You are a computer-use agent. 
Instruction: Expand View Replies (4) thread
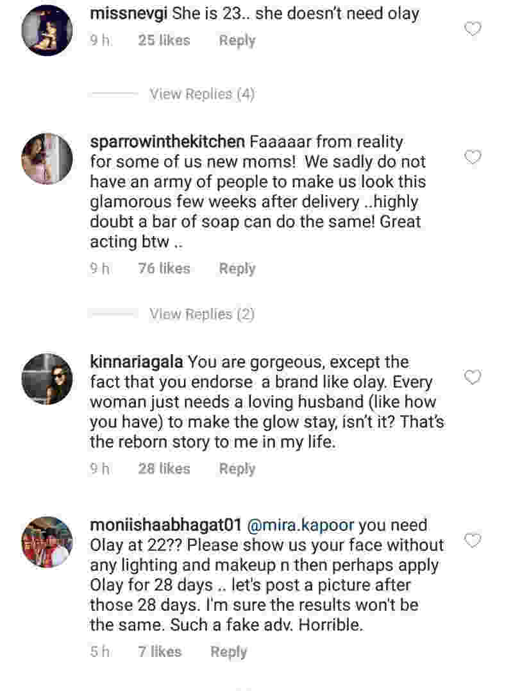pos(202,94)
